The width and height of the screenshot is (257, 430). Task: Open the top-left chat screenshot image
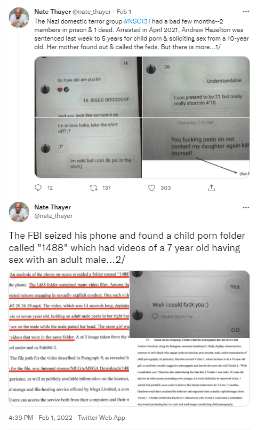[x=88, y=87]
